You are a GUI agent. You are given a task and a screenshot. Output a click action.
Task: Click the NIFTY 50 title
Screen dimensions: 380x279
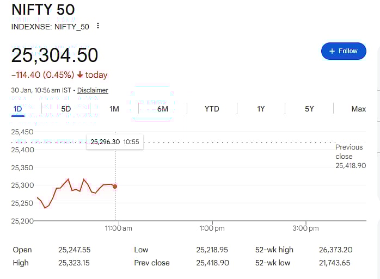click(x=43, y=10)
